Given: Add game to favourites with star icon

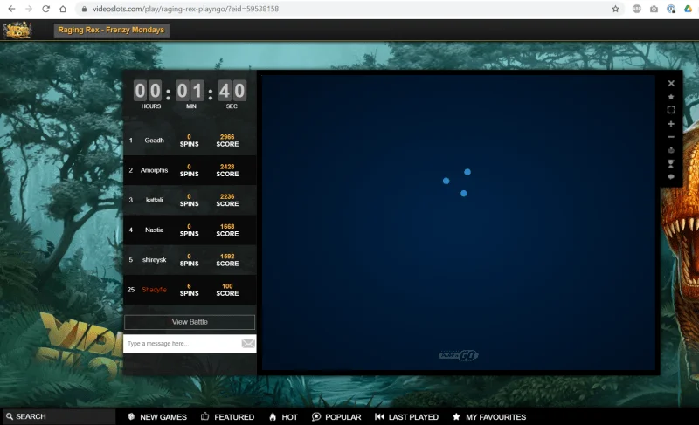Looking at the screenshot, I should tap(671, 97).
